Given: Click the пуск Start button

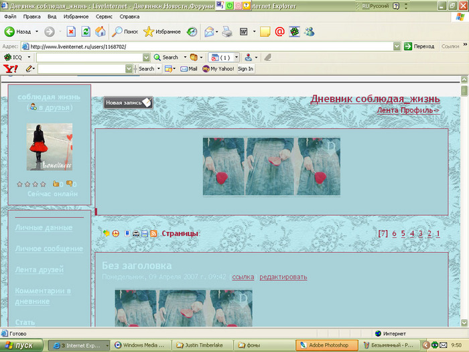Looking at the screenshot, I should 21,345.
